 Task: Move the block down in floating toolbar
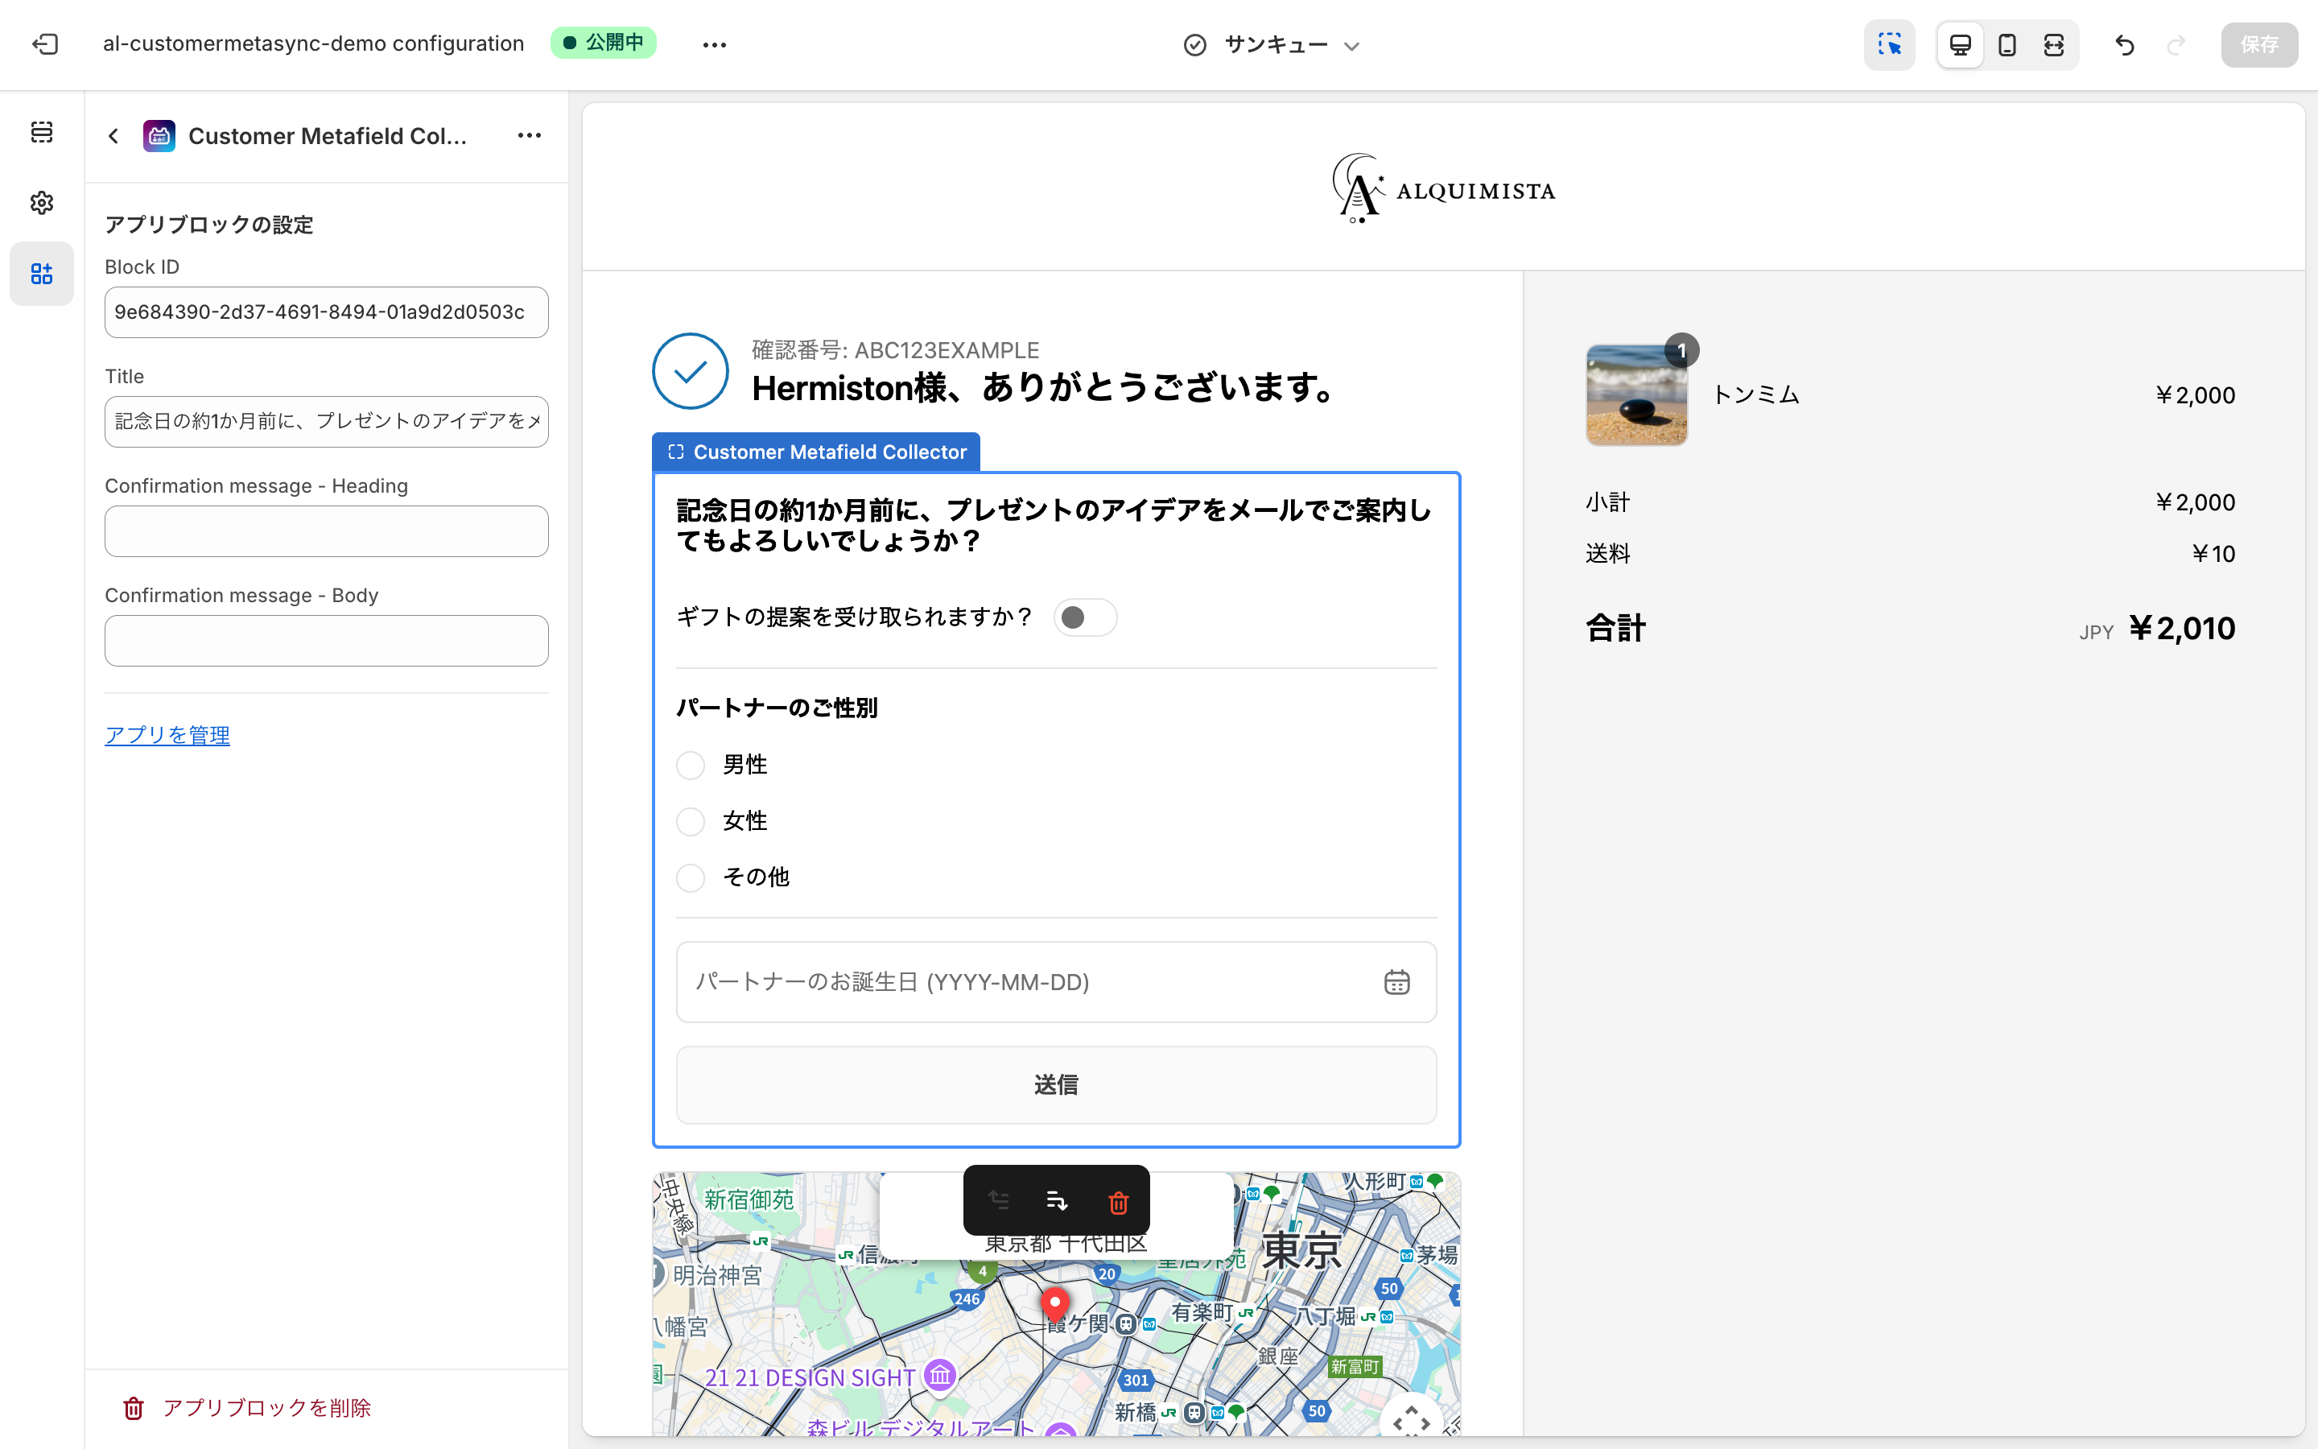click(x=1057, y=1201)
